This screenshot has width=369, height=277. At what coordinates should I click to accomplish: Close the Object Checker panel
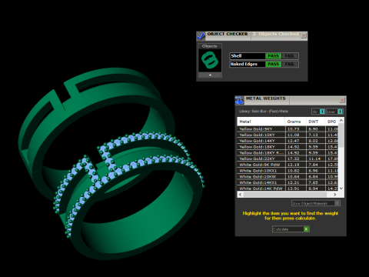(x=304, y=35)
